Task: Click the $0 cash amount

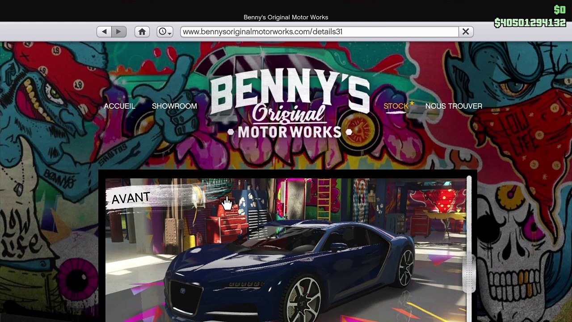Action: point(559,10)
